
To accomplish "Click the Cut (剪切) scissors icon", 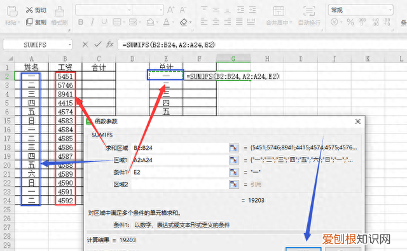I will coord(29,10).
